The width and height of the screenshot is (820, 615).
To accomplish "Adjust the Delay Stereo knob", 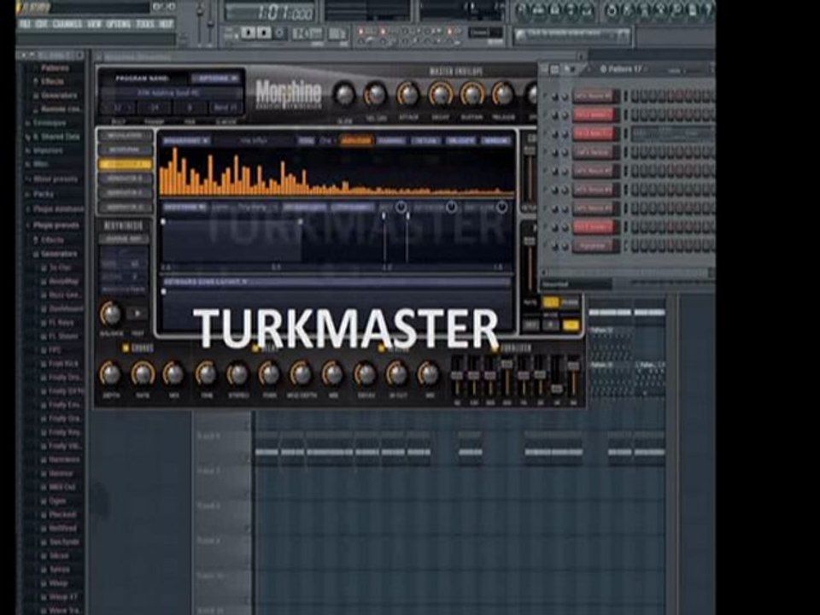I will click(237, 374).
